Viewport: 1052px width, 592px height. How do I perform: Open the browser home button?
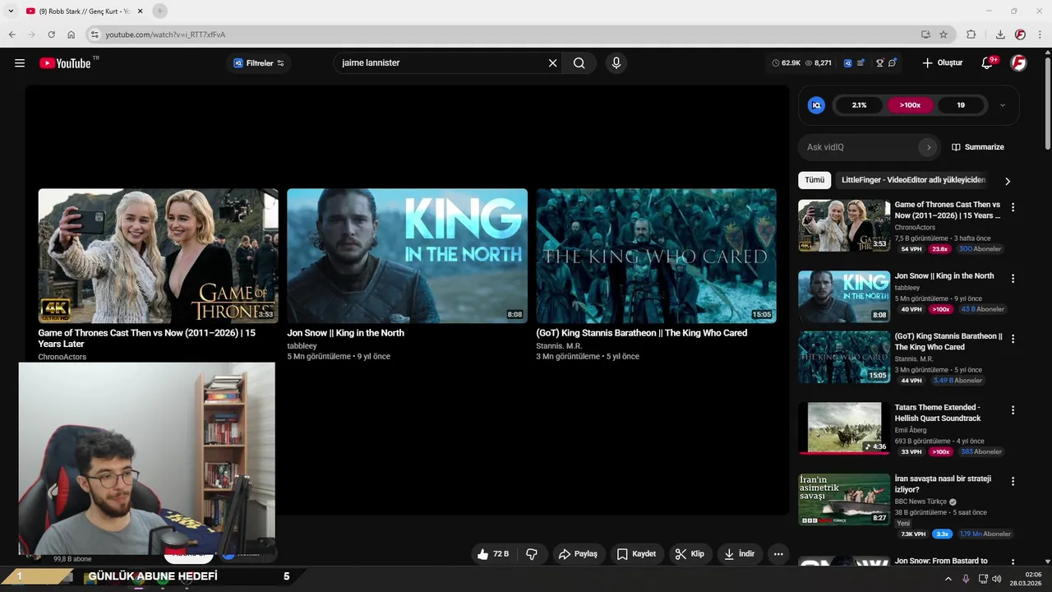point(72,35)
